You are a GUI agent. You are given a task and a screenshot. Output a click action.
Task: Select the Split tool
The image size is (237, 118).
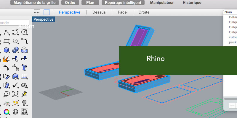point(24,58)
